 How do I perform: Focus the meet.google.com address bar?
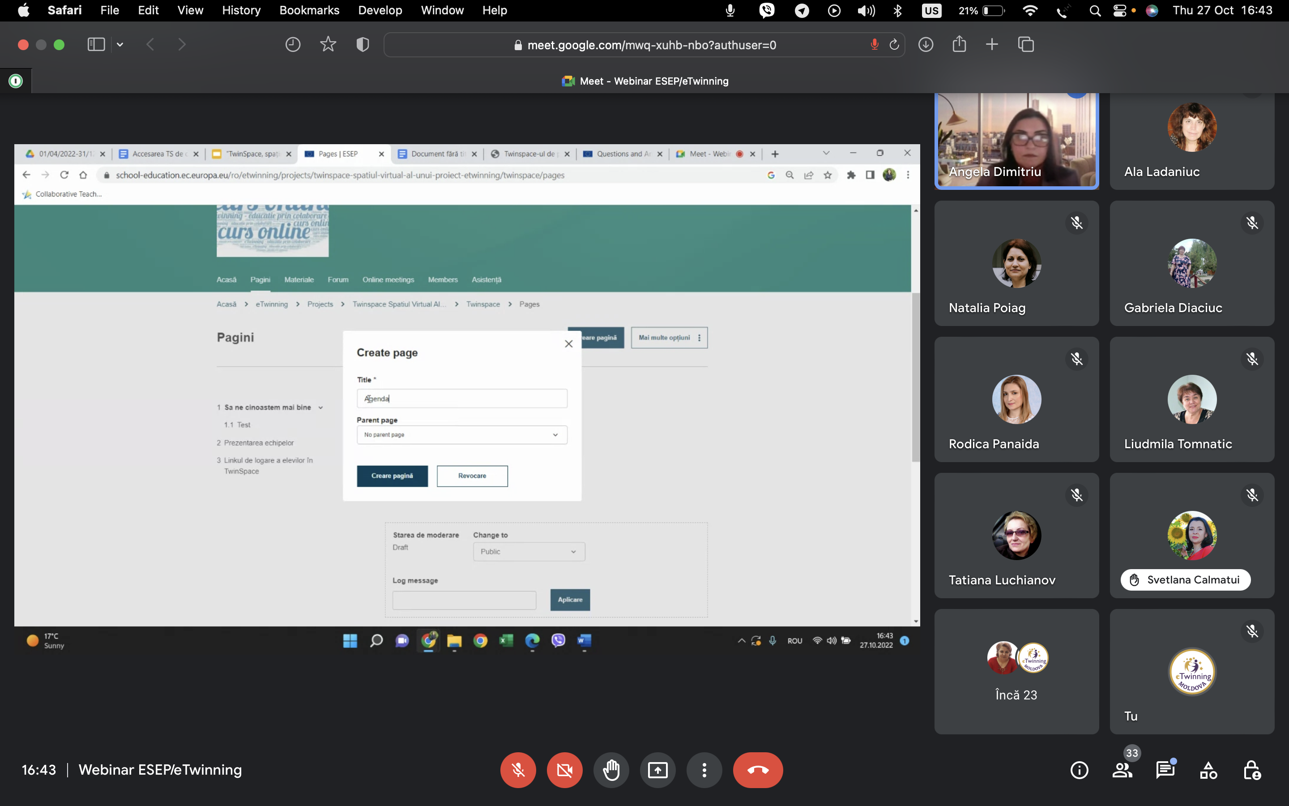coord(644,45)
